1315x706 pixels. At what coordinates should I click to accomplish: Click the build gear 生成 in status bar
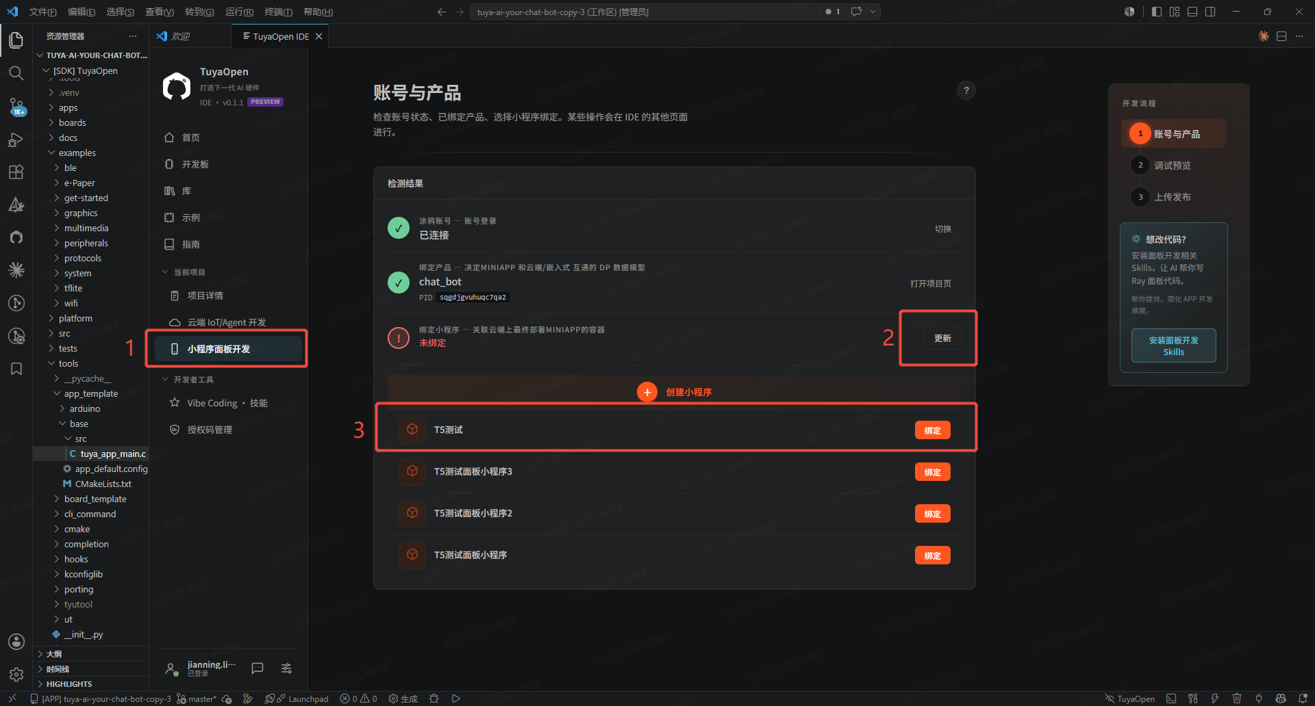click(403, 698)
